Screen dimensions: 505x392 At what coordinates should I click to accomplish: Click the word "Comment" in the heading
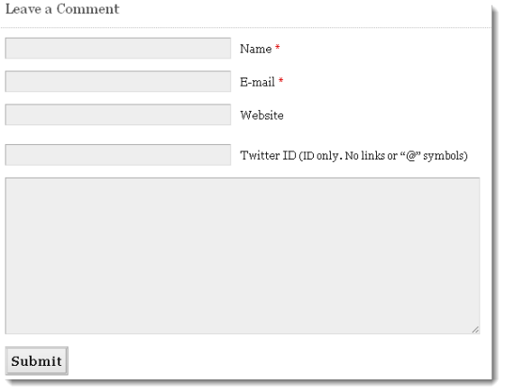coord(88,9)
